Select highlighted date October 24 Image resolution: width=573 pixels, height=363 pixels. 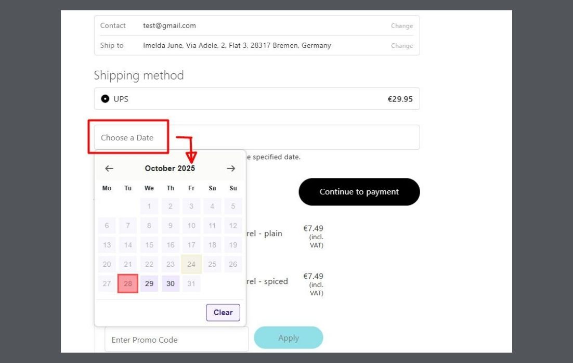[191, 264]
